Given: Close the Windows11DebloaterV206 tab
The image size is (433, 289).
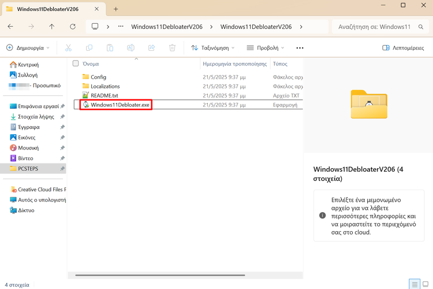Looking at the screenshot, I should [96, 9].
